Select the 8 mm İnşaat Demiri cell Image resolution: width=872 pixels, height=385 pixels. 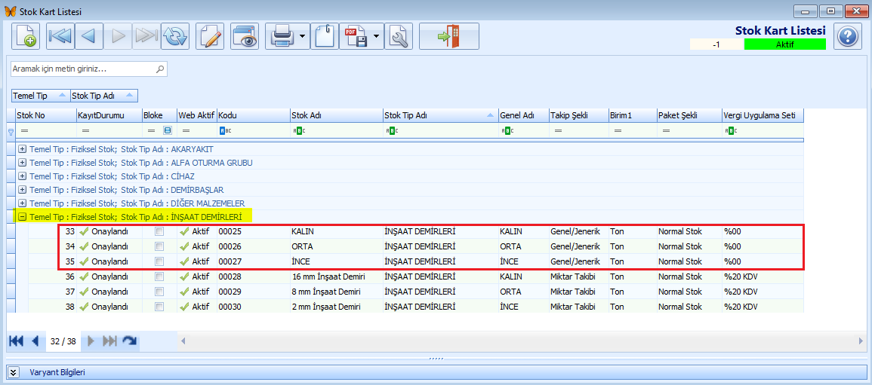pyautogui.click(x=336, y=292)
